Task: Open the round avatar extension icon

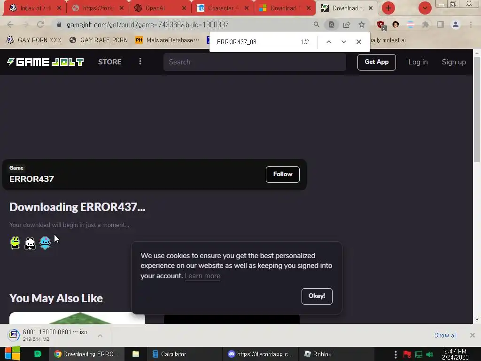Action: [396, 24]
